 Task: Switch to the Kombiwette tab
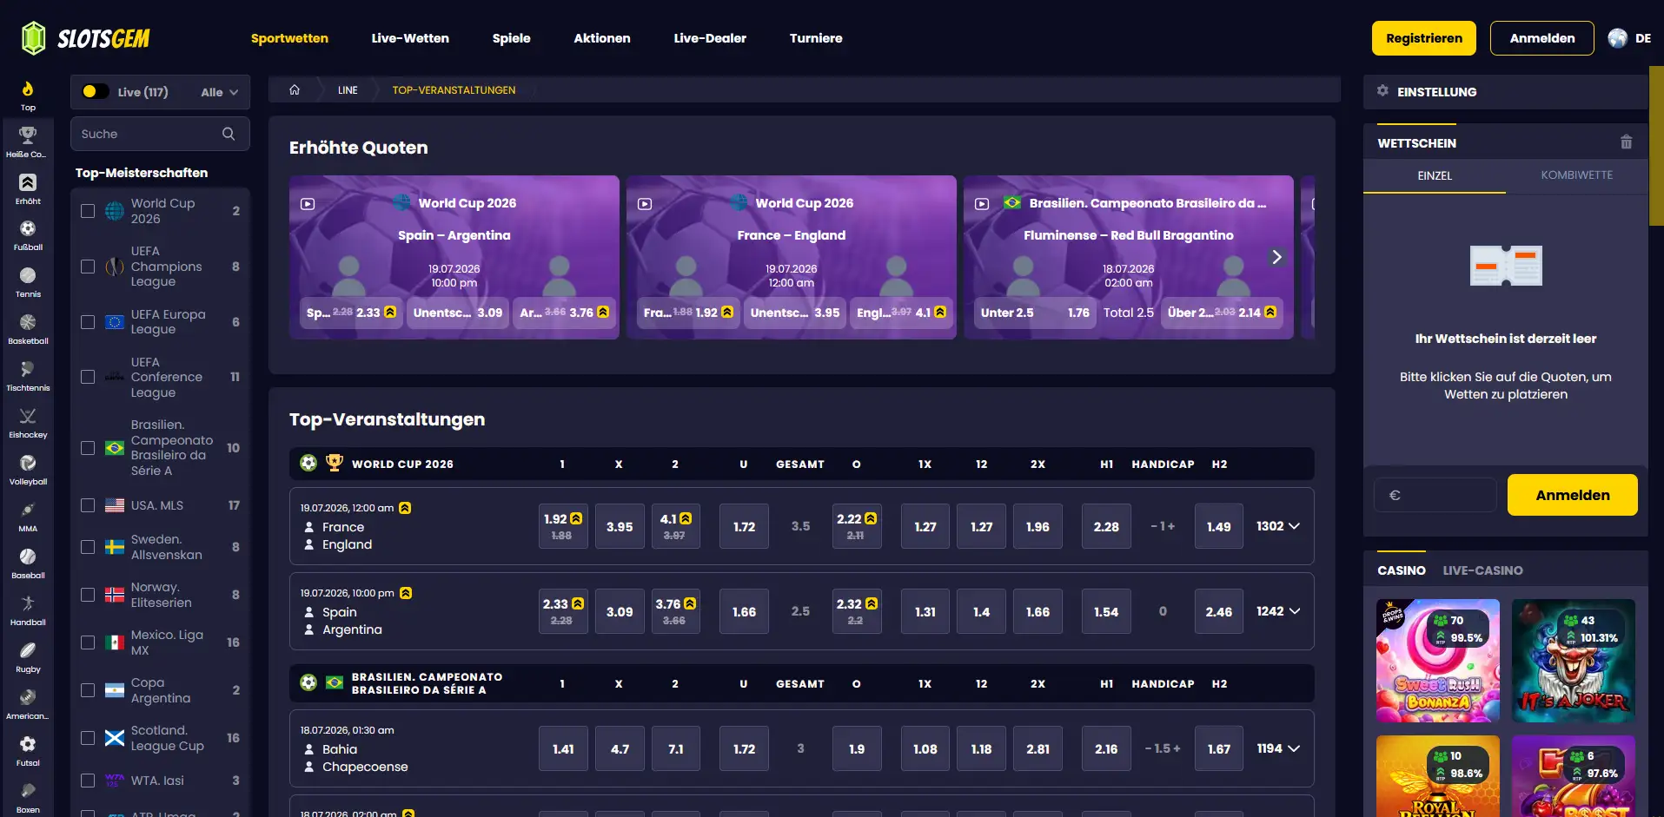(x=1577, y=175)
